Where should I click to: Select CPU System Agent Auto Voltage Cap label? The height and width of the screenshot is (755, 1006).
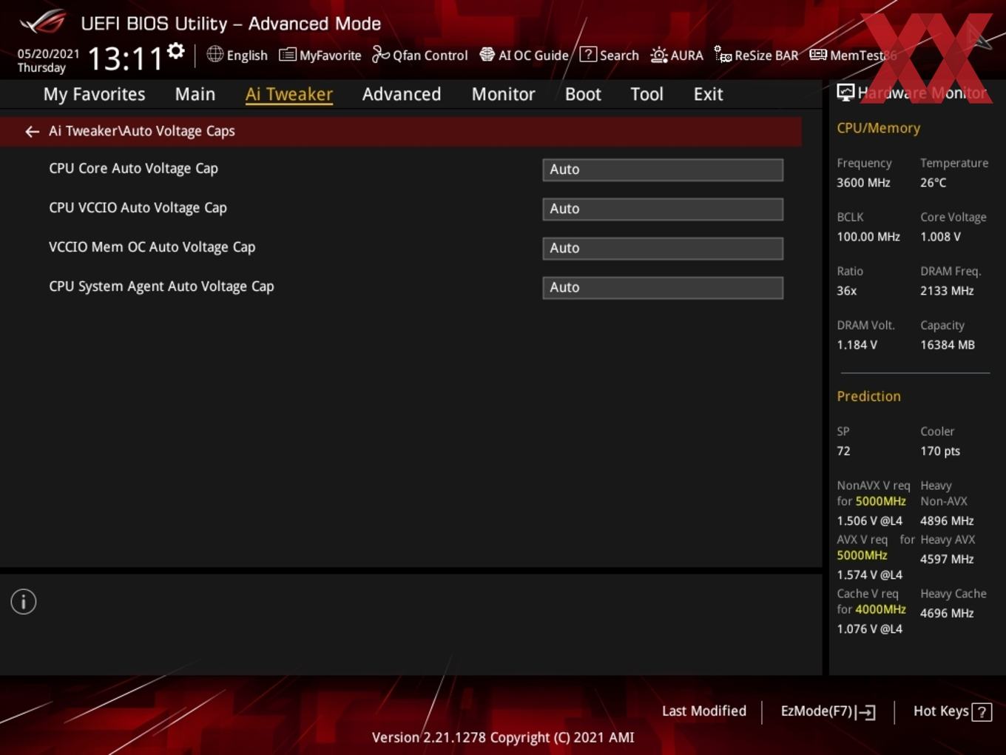click(x=161, y=286)
